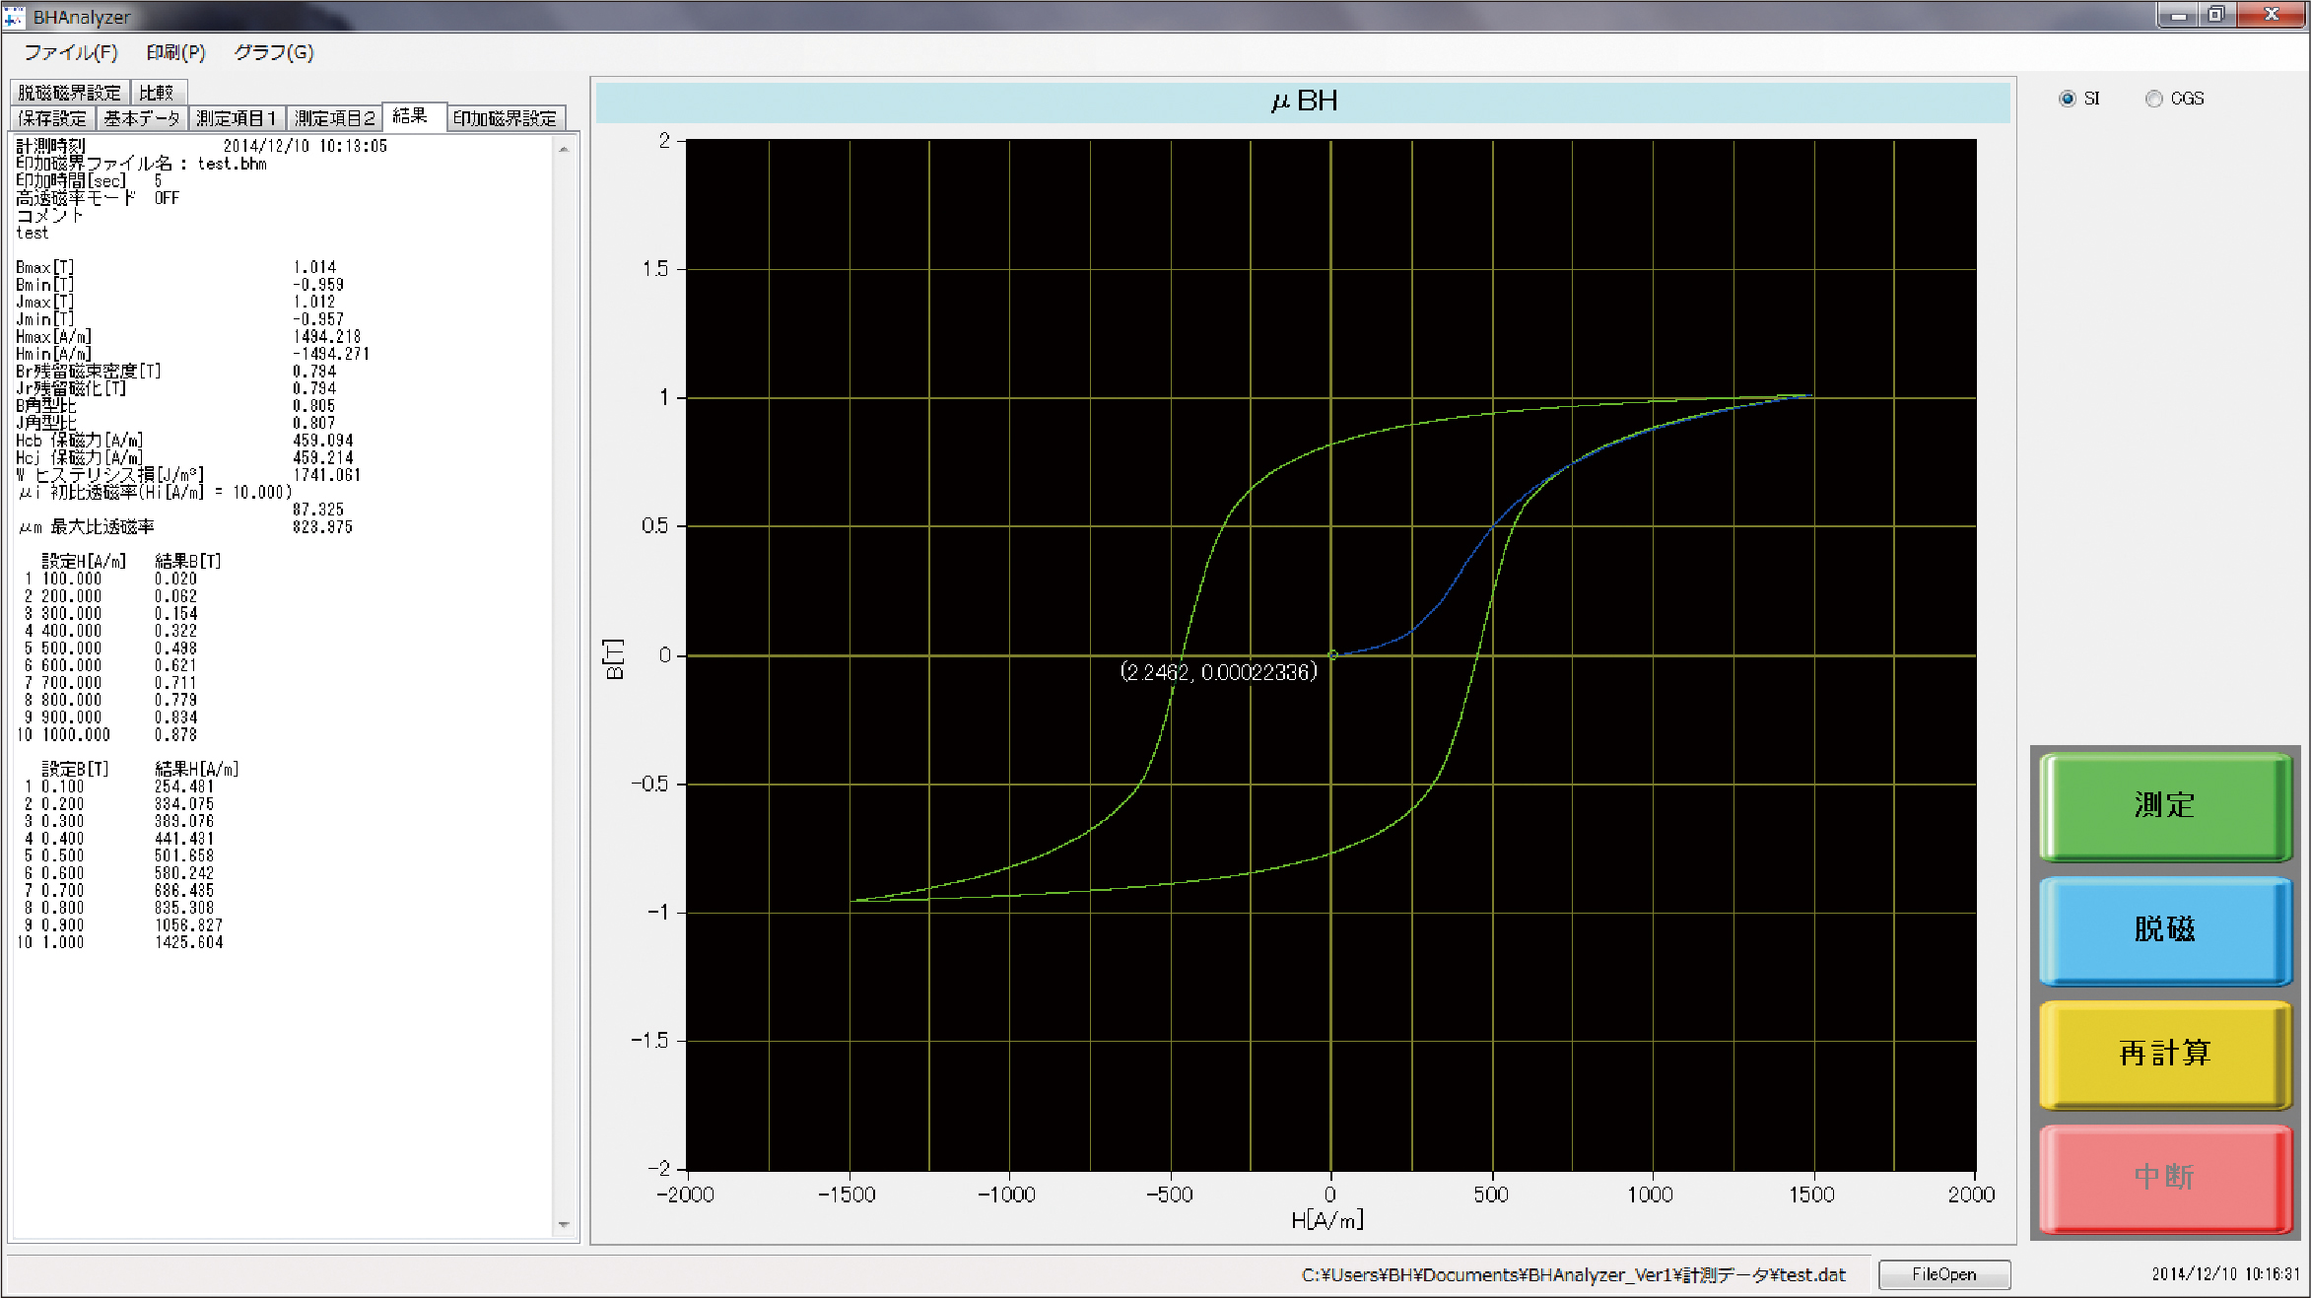Close the BHAnalyzer window

point(2271,15)
